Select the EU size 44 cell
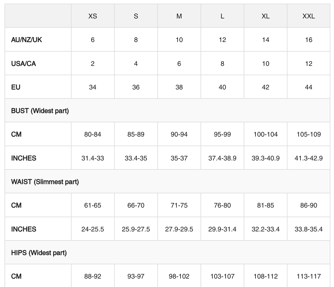Screen dimensions: 334x287 tap(309, 87)
